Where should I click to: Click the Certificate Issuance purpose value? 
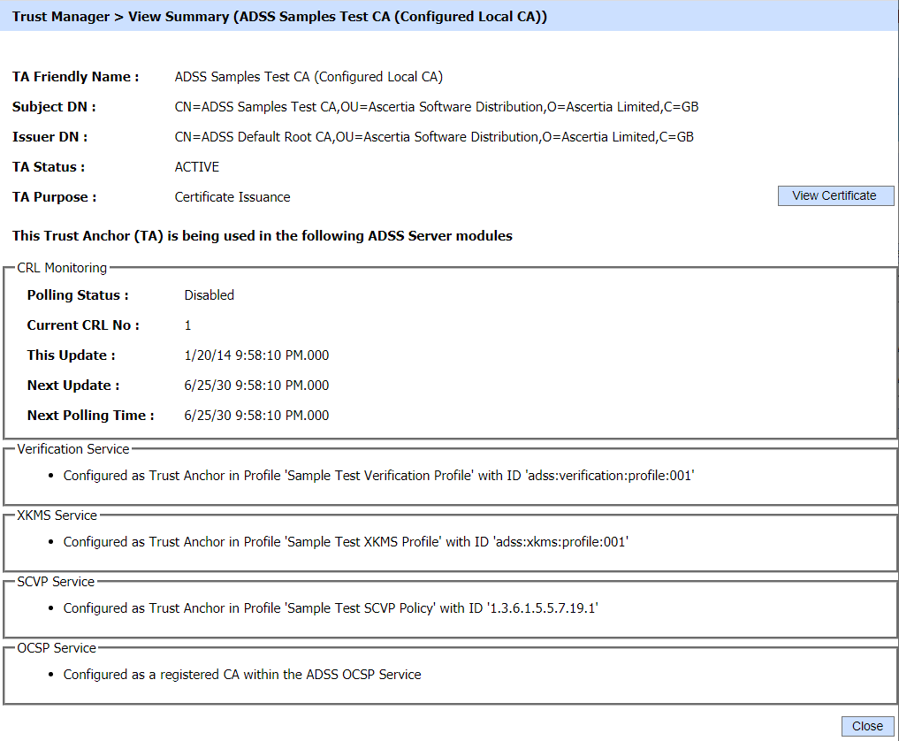232,197
